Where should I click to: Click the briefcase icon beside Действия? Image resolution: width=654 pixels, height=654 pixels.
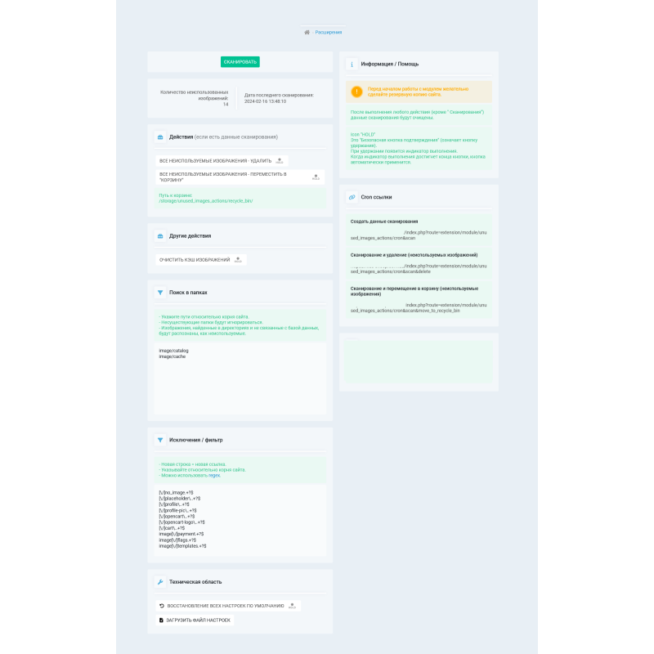160,137
